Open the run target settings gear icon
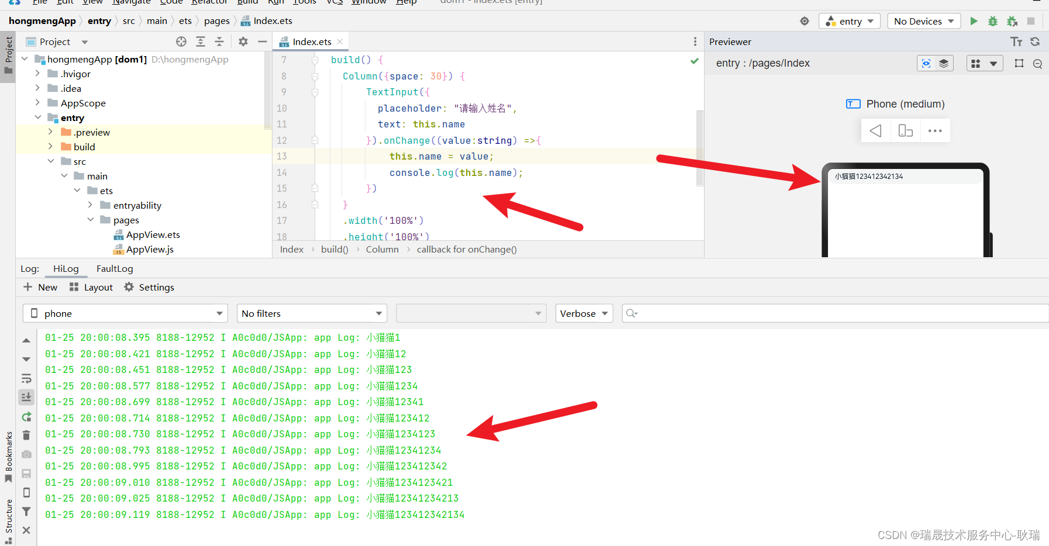 point(805,21)
